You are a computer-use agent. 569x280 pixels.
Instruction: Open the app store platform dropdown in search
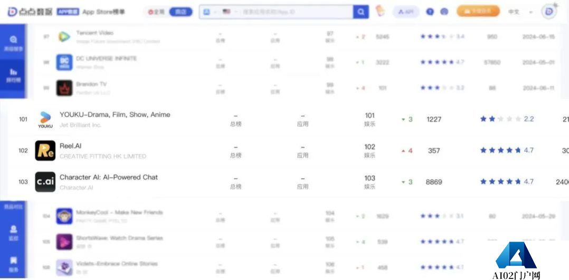210,12
